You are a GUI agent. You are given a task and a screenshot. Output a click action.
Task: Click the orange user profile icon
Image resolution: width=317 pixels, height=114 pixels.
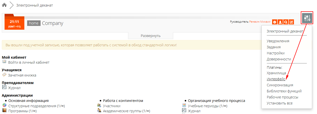click(280, 22)
